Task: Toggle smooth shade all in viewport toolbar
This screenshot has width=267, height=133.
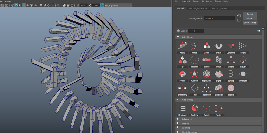Action: point(17,5)
